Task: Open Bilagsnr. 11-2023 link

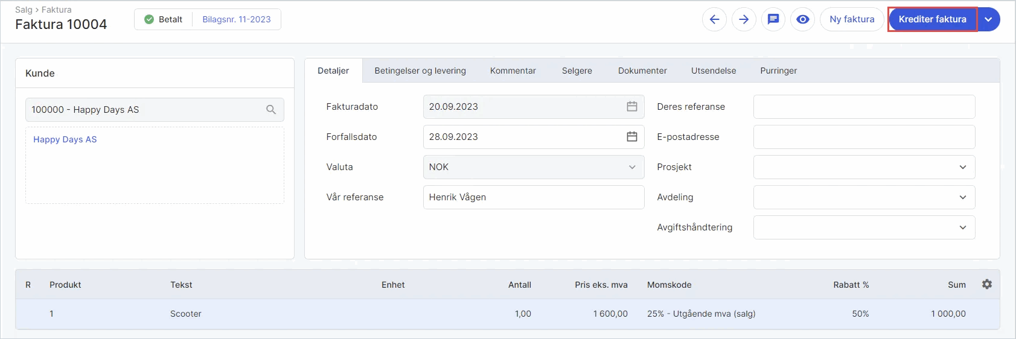Action: click(x=237, y=19)
